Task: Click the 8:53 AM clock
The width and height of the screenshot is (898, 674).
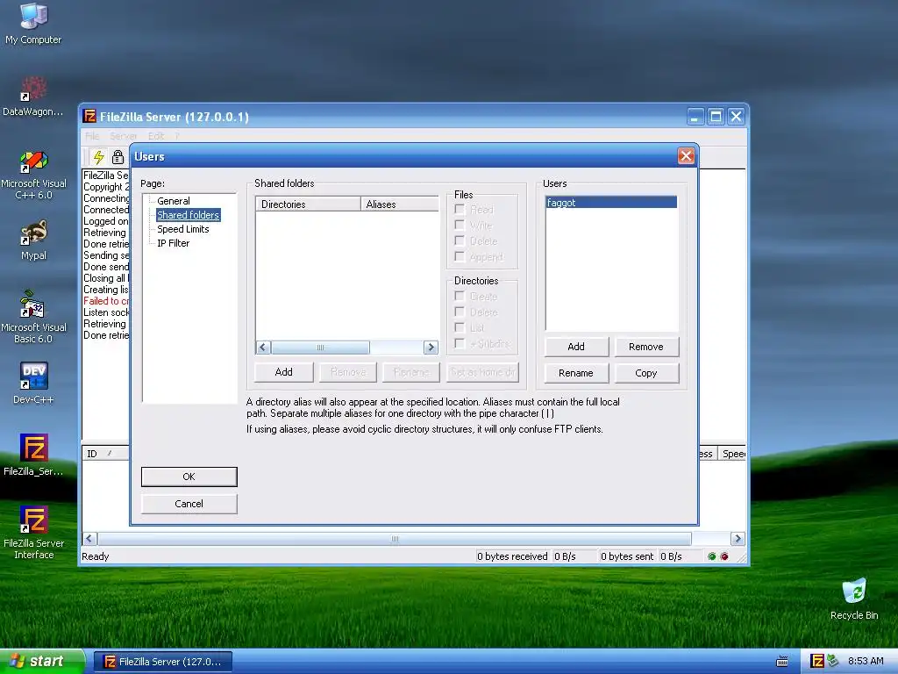Action: coord(866,661)
